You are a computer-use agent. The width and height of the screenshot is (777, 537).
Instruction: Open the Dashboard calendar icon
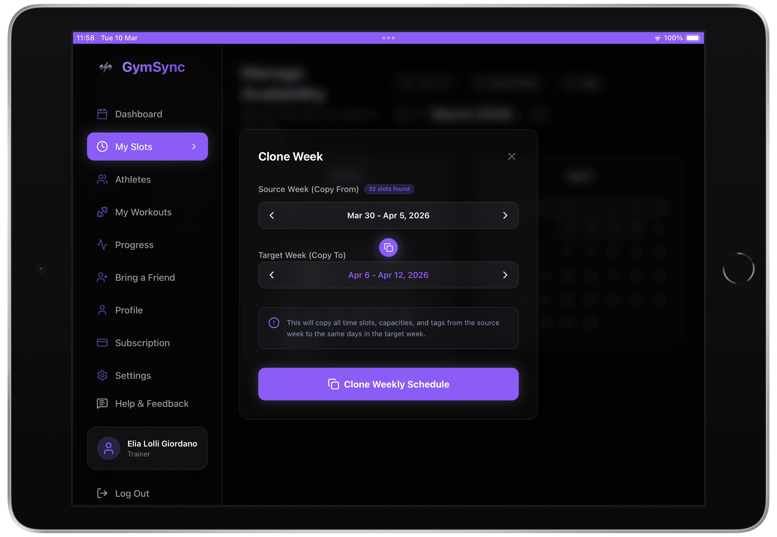tap(102, 114)
